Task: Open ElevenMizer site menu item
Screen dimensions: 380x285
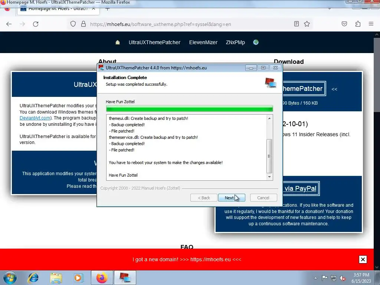Action: [x=203, y=42]
